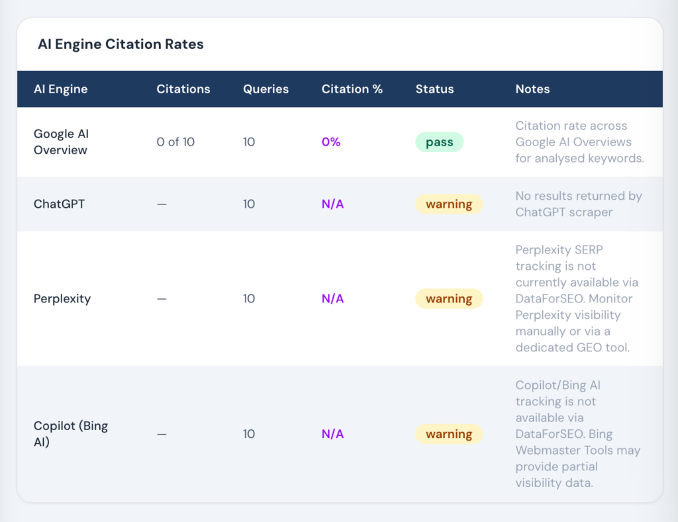Click the 'pass' status badge

point(439,142)
